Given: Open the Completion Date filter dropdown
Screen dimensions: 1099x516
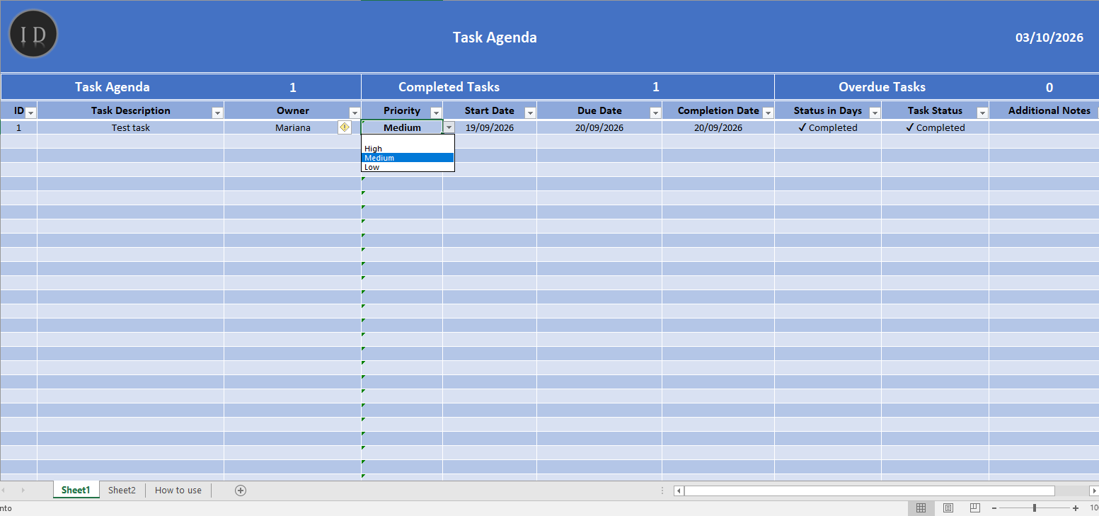Looking at the screenshot, I should pos(768,113).
